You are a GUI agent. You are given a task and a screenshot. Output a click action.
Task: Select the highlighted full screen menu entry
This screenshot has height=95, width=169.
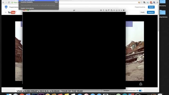tap(39, 1)
